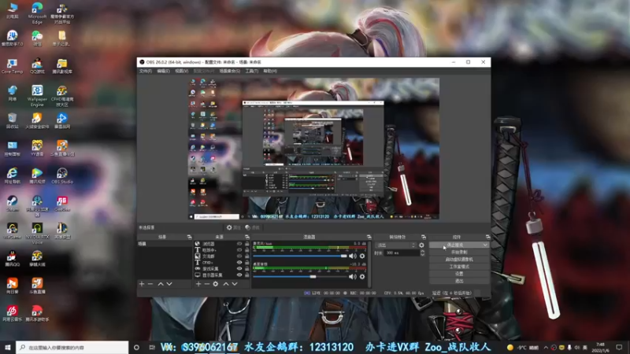This screenshot has width=630, height=354.
Task: Toggle visibility eye of the browser source
Action: pos(239,244)
